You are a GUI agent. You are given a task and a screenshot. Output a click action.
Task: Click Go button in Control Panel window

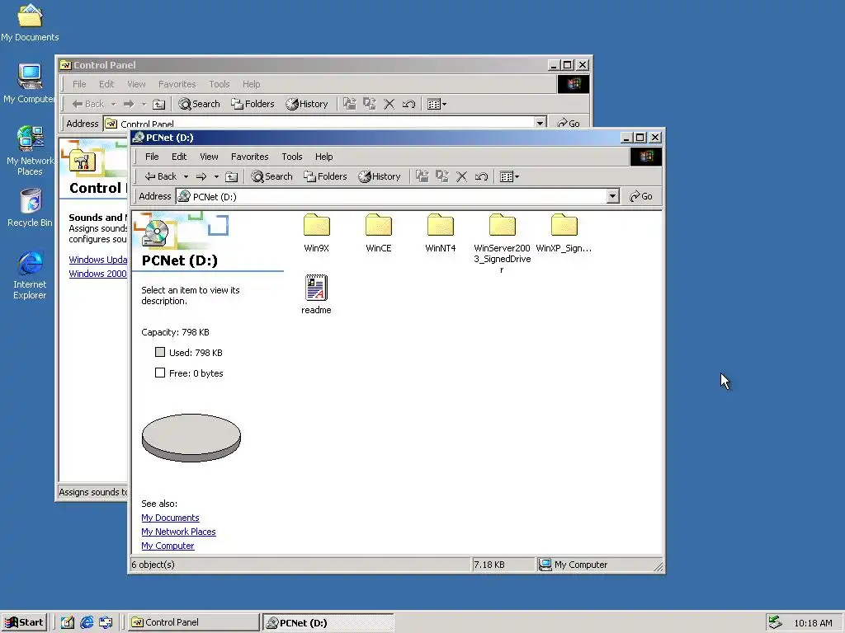[569, 124]
